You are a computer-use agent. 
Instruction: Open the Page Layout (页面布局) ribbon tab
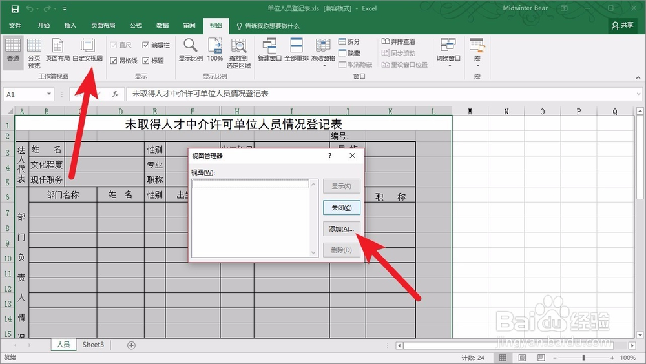click(103, 26)
